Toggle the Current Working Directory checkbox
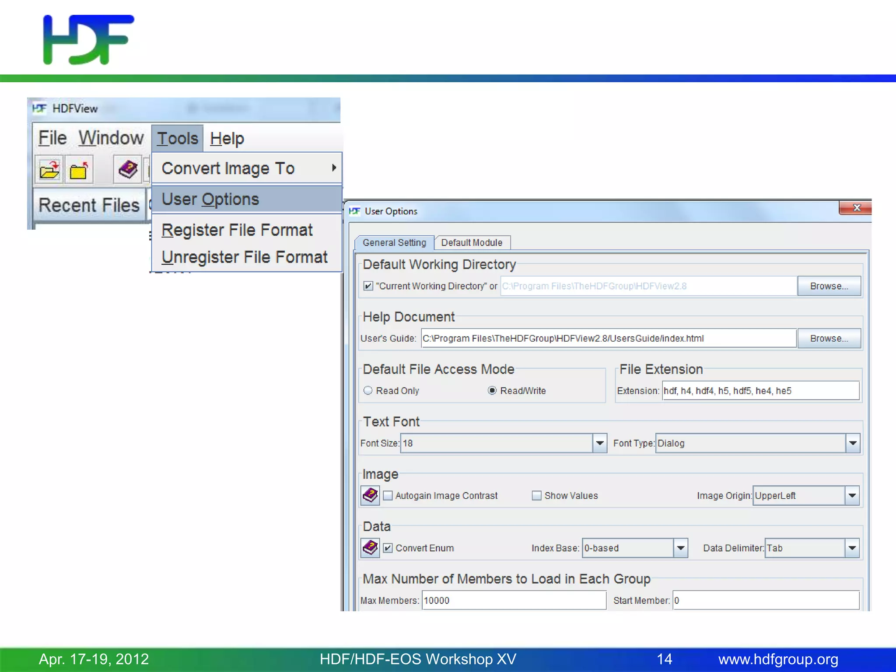The image size is (896, 672). (368, 286)
